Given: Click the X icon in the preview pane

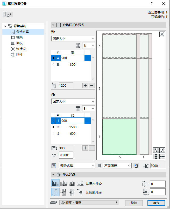Looking at the screenshot, I should pos(162,35).
